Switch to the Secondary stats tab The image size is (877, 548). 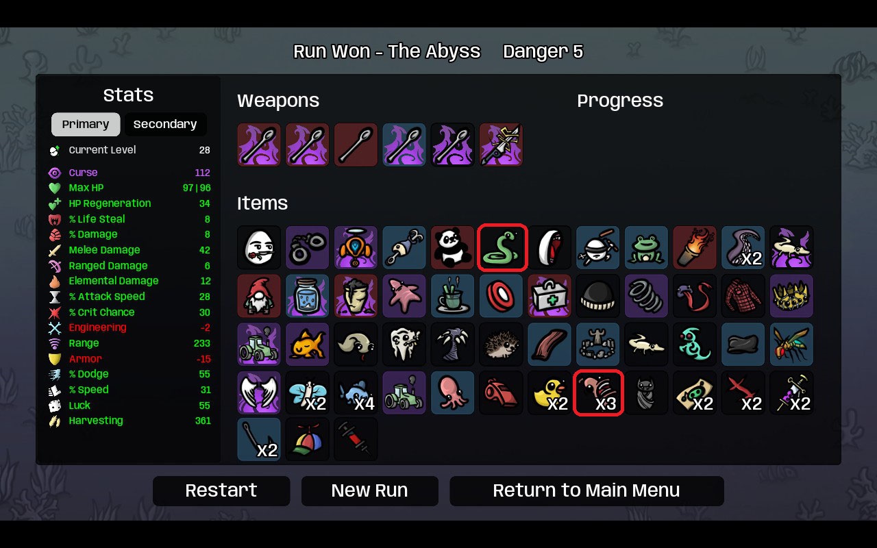click(x=165, y=124)
